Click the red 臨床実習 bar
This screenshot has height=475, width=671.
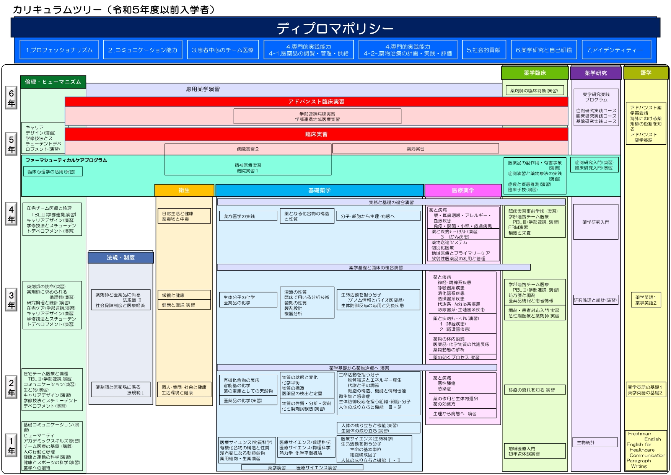click(x=316, y=134)
